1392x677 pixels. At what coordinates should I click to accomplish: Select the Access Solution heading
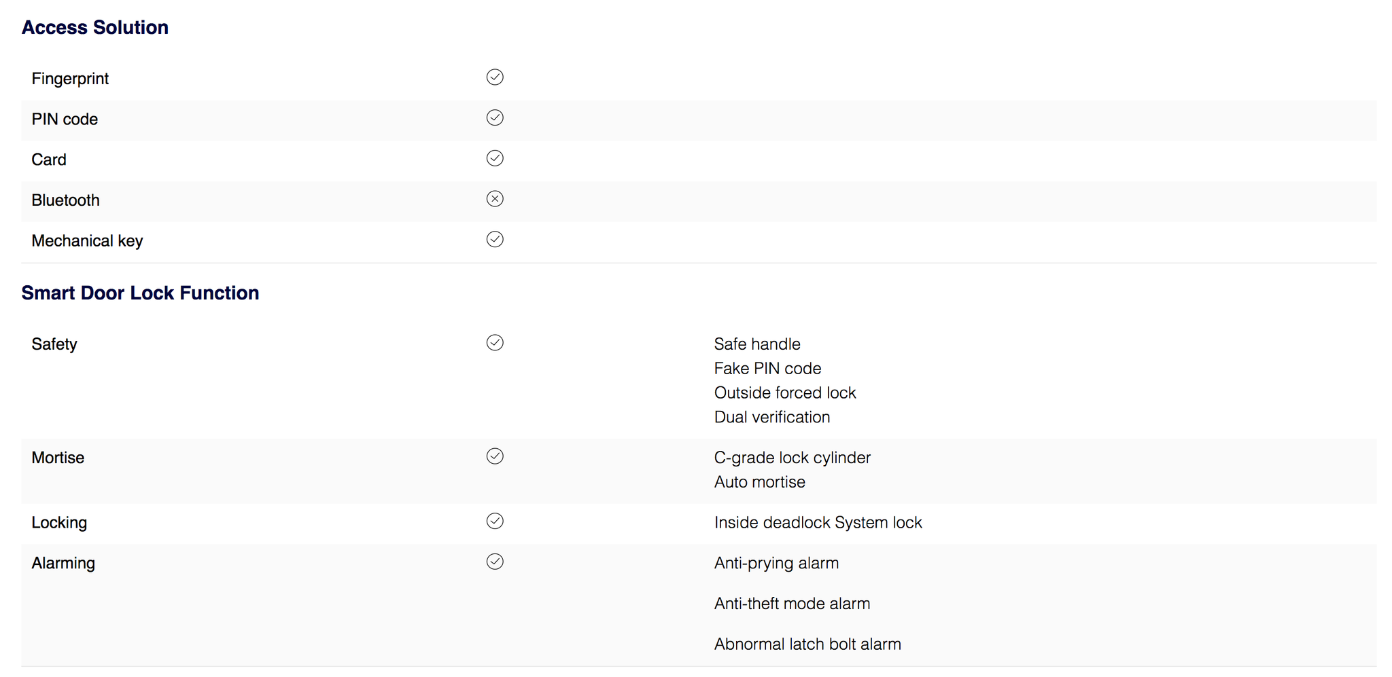[95, 27]
